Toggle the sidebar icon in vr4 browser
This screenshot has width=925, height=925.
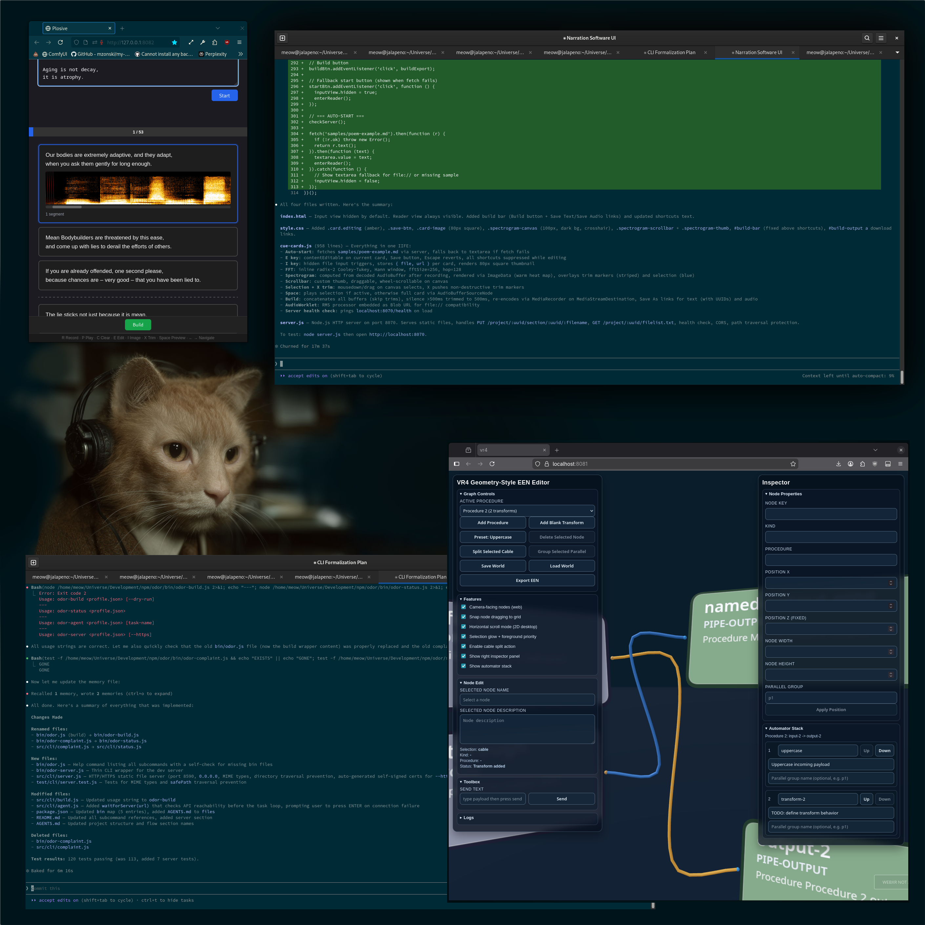point(456,464)
